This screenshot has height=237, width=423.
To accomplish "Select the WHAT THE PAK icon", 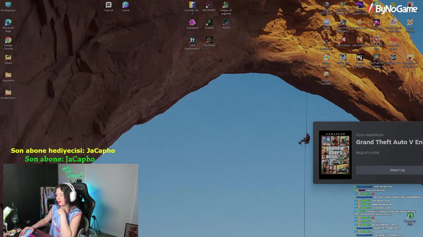I will coord(343,61).
